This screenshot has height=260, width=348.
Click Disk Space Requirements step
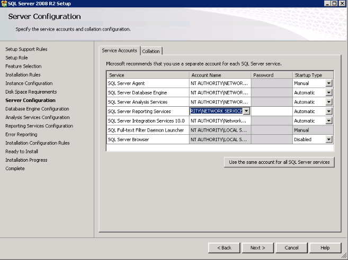31,92
